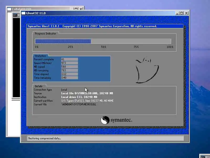The height and width of the screenshot is (158, 210).
Task: Click the Ghost32 11.0 window title icon
Action: pos(23,13)
